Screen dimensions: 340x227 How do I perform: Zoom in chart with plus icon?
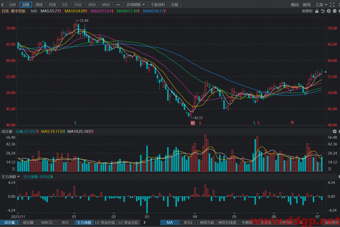click(329, 11)
